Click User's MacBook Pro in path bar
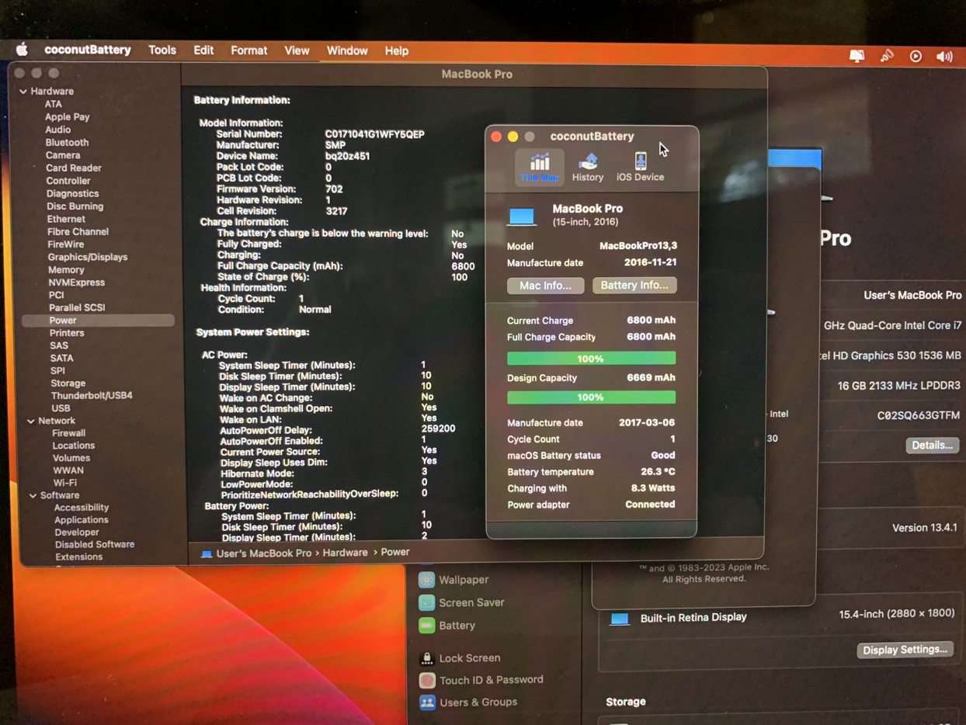The height and width of the screenshot is (725, 966). click(264, 553)
